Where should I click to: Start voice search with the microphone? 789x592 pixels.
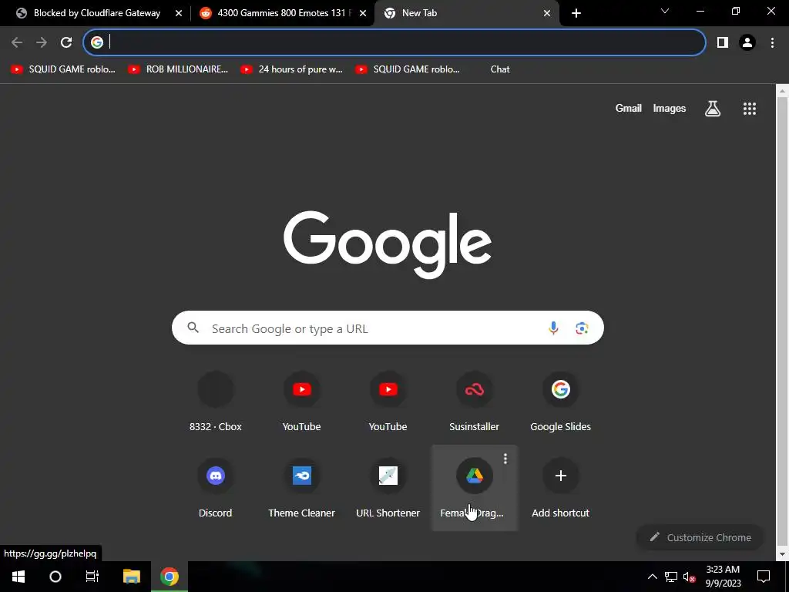point(553,328)
